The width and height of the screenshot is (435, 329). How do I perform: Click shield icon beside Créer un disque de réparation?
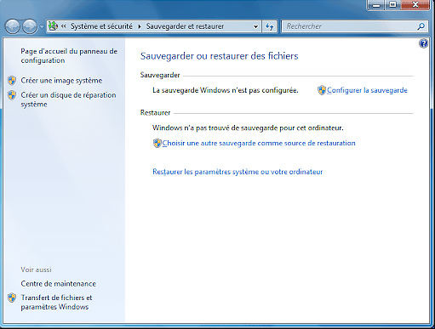(12, 95)
